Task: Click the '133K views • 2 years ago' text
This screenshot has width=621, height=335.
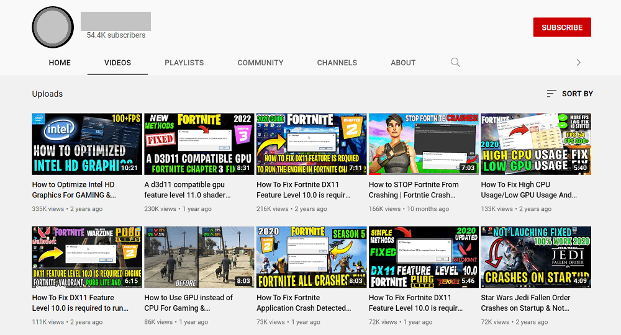Action: pos(516,209)
